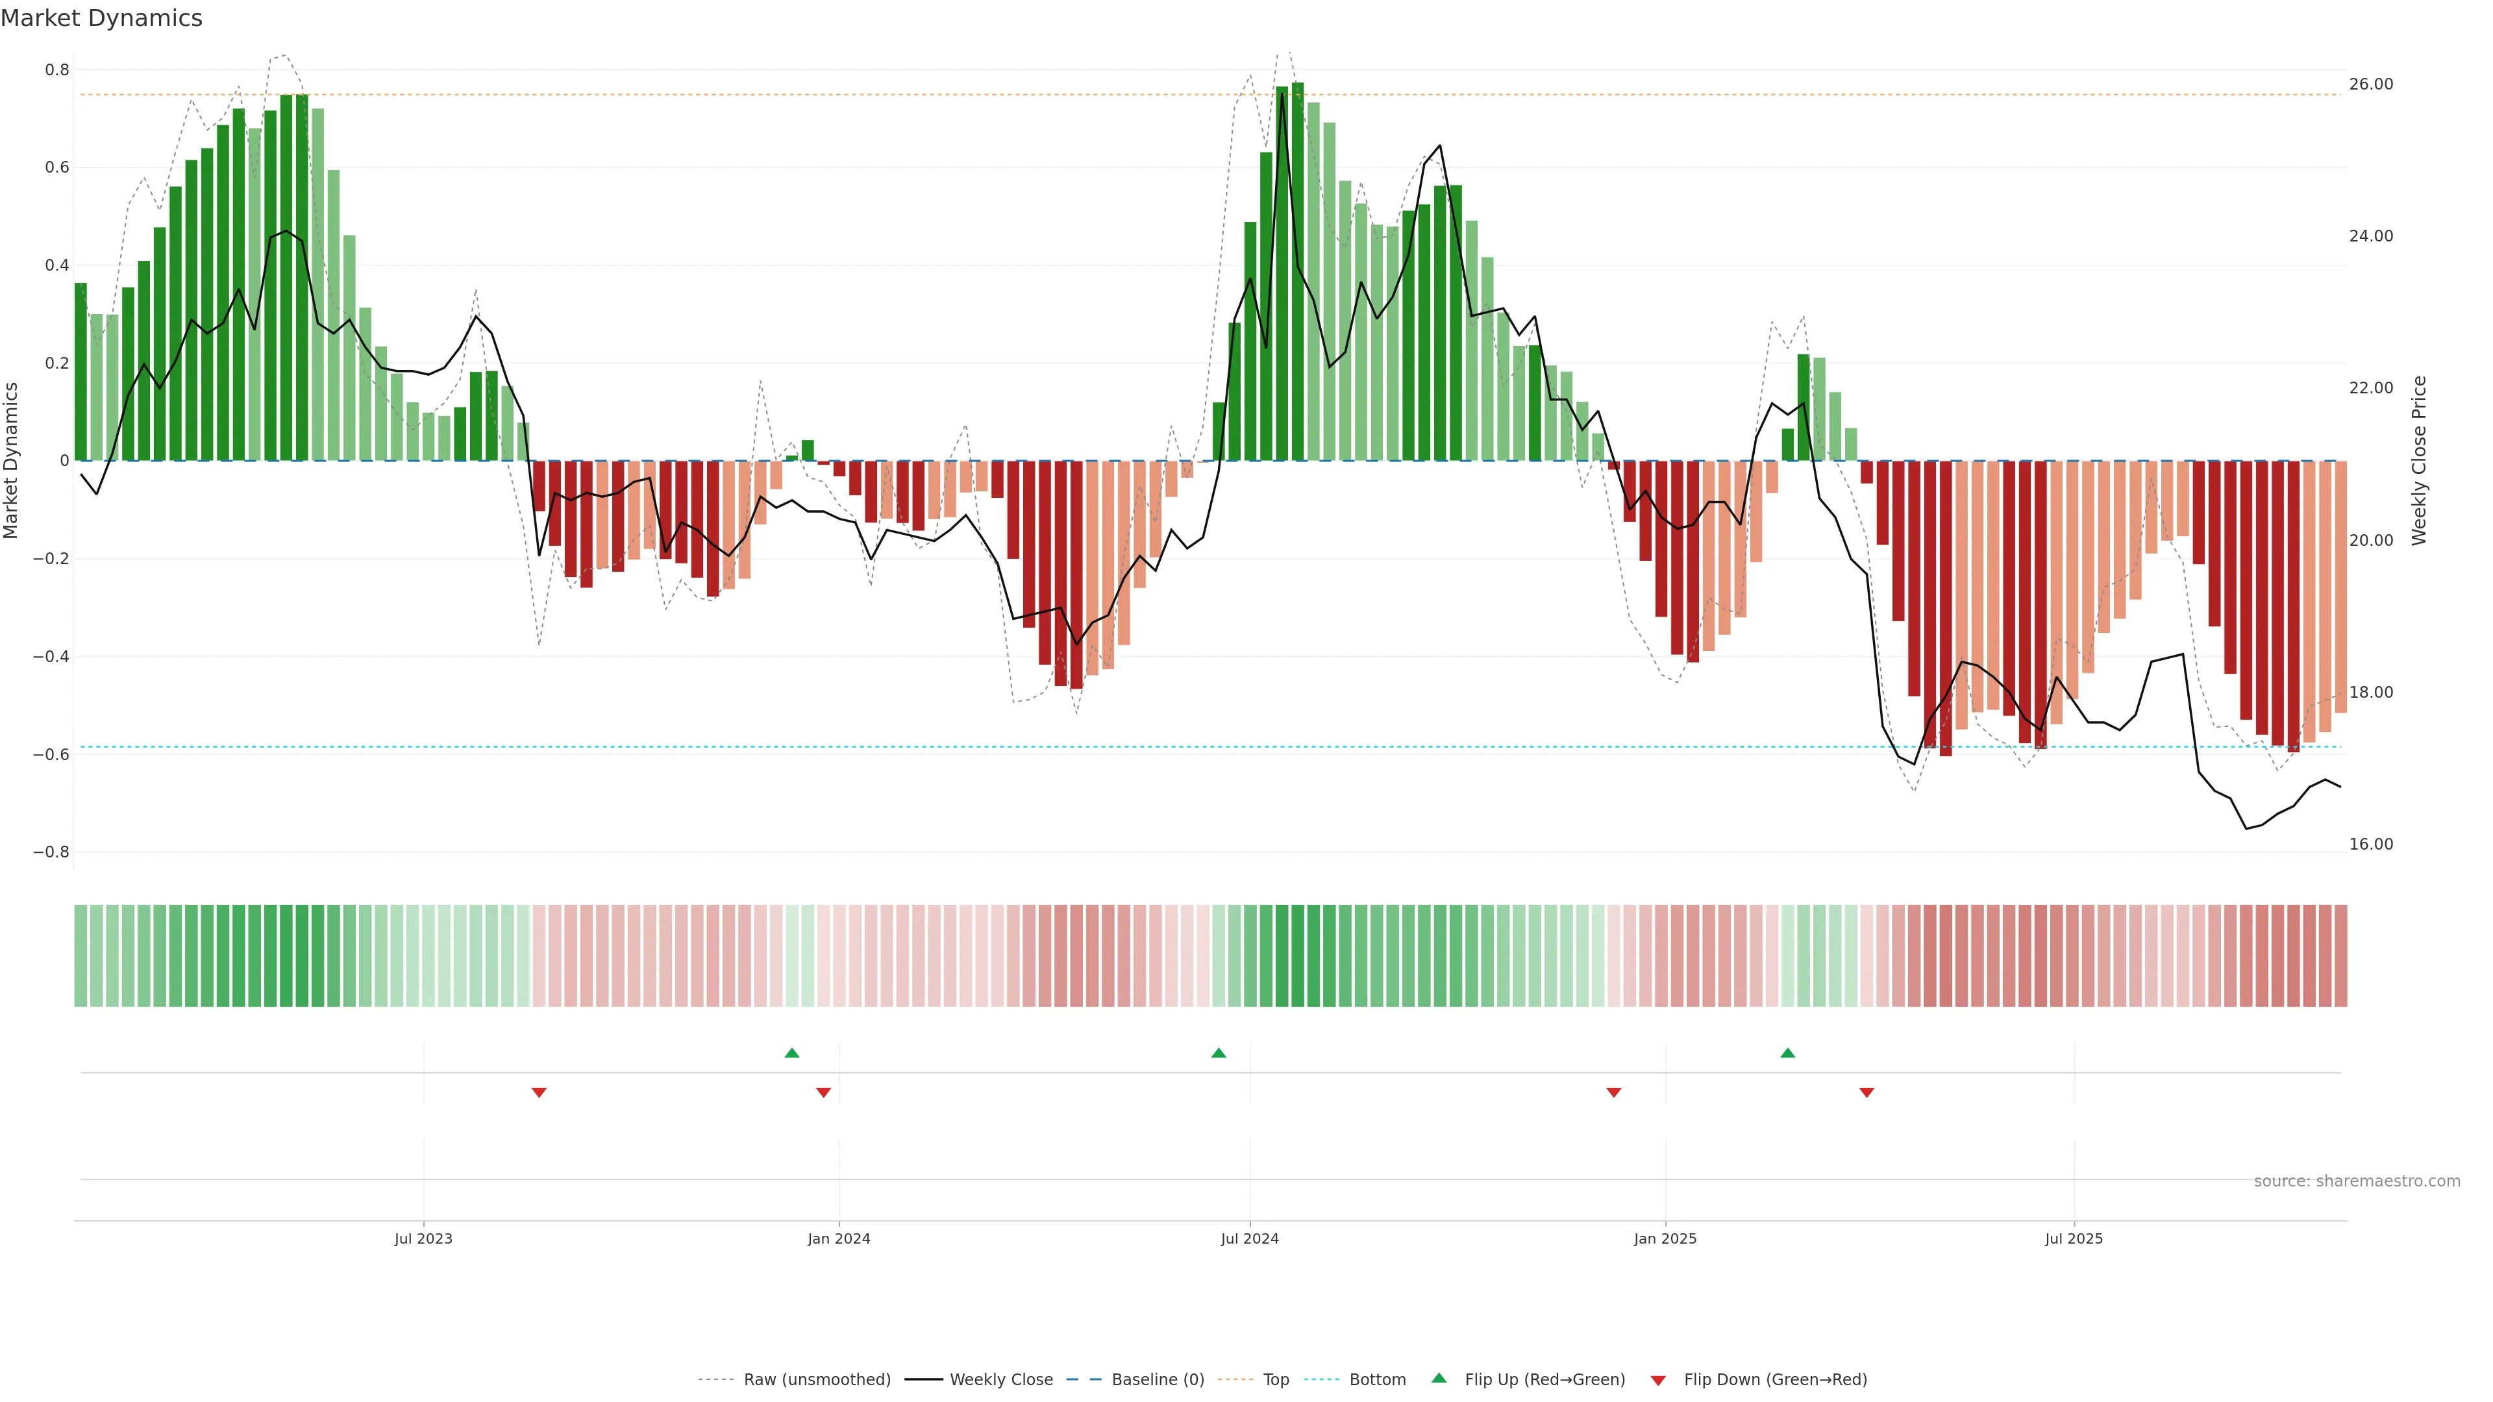Click the Flip Up legend triangle icon
Screen dimensions: 2493x1402
pyautogui.click(x=1439, y=1378)
